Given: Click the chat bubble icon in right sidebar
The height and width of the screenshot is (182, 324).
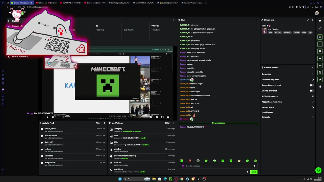Looking at the screenshot, I should click(x=320, y=58).
